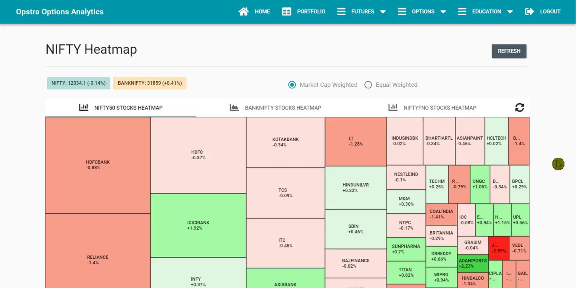Click the GRASIM -0.04% tile

[473, 246]
